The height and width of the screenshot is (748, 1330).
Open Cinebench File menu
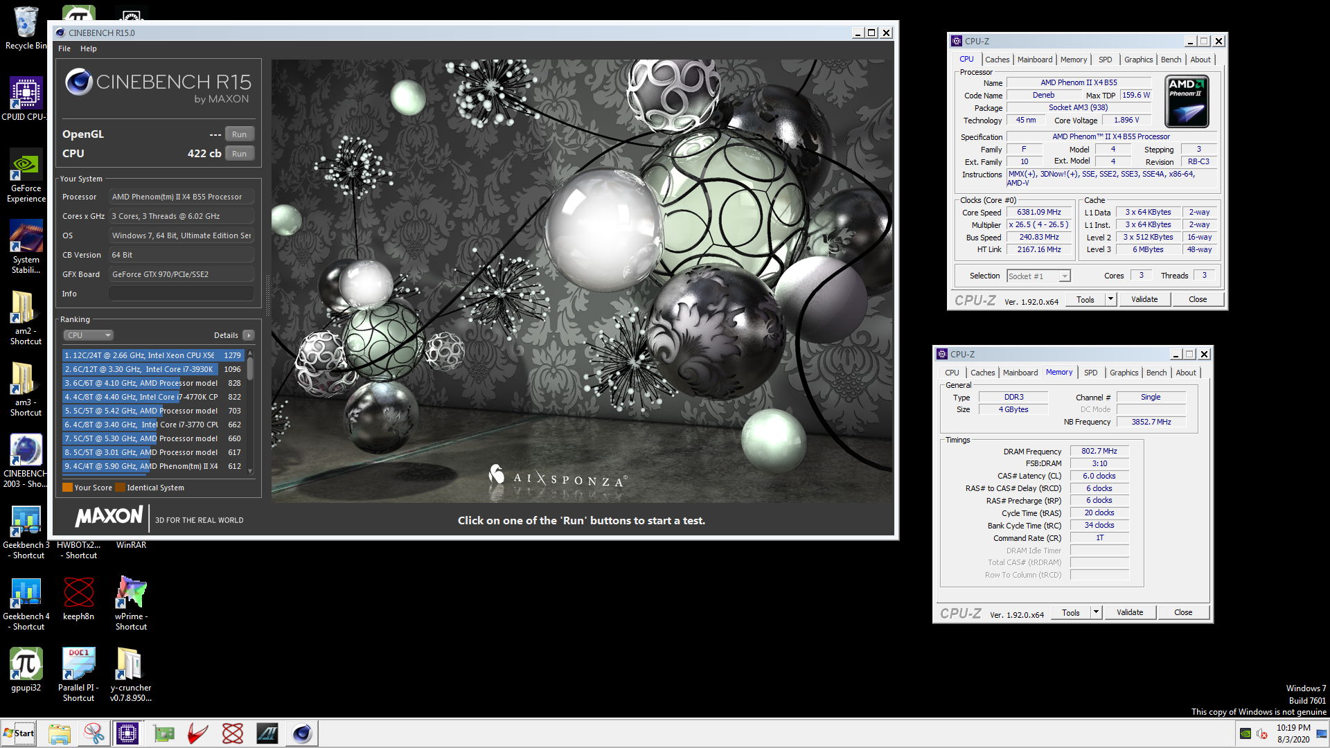tap(64, 48)
